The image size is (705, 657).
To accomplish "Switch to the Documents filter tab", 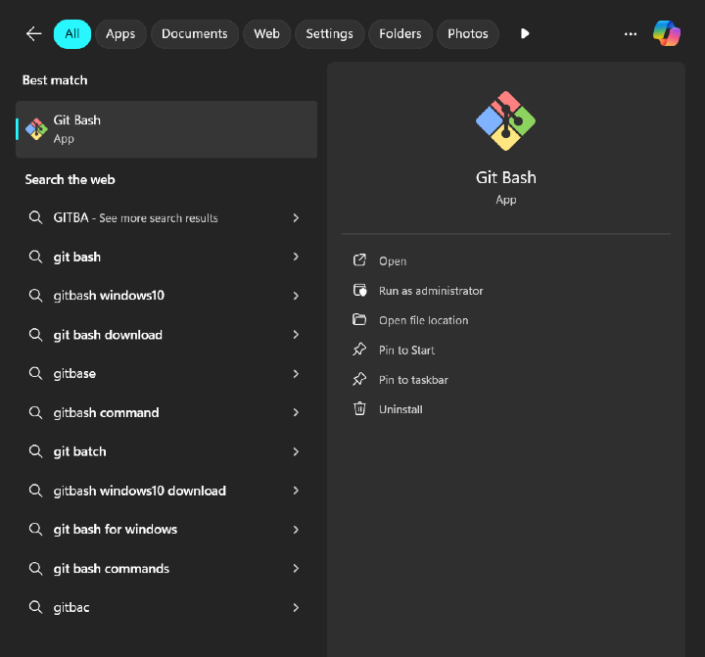I will [194, 33].
